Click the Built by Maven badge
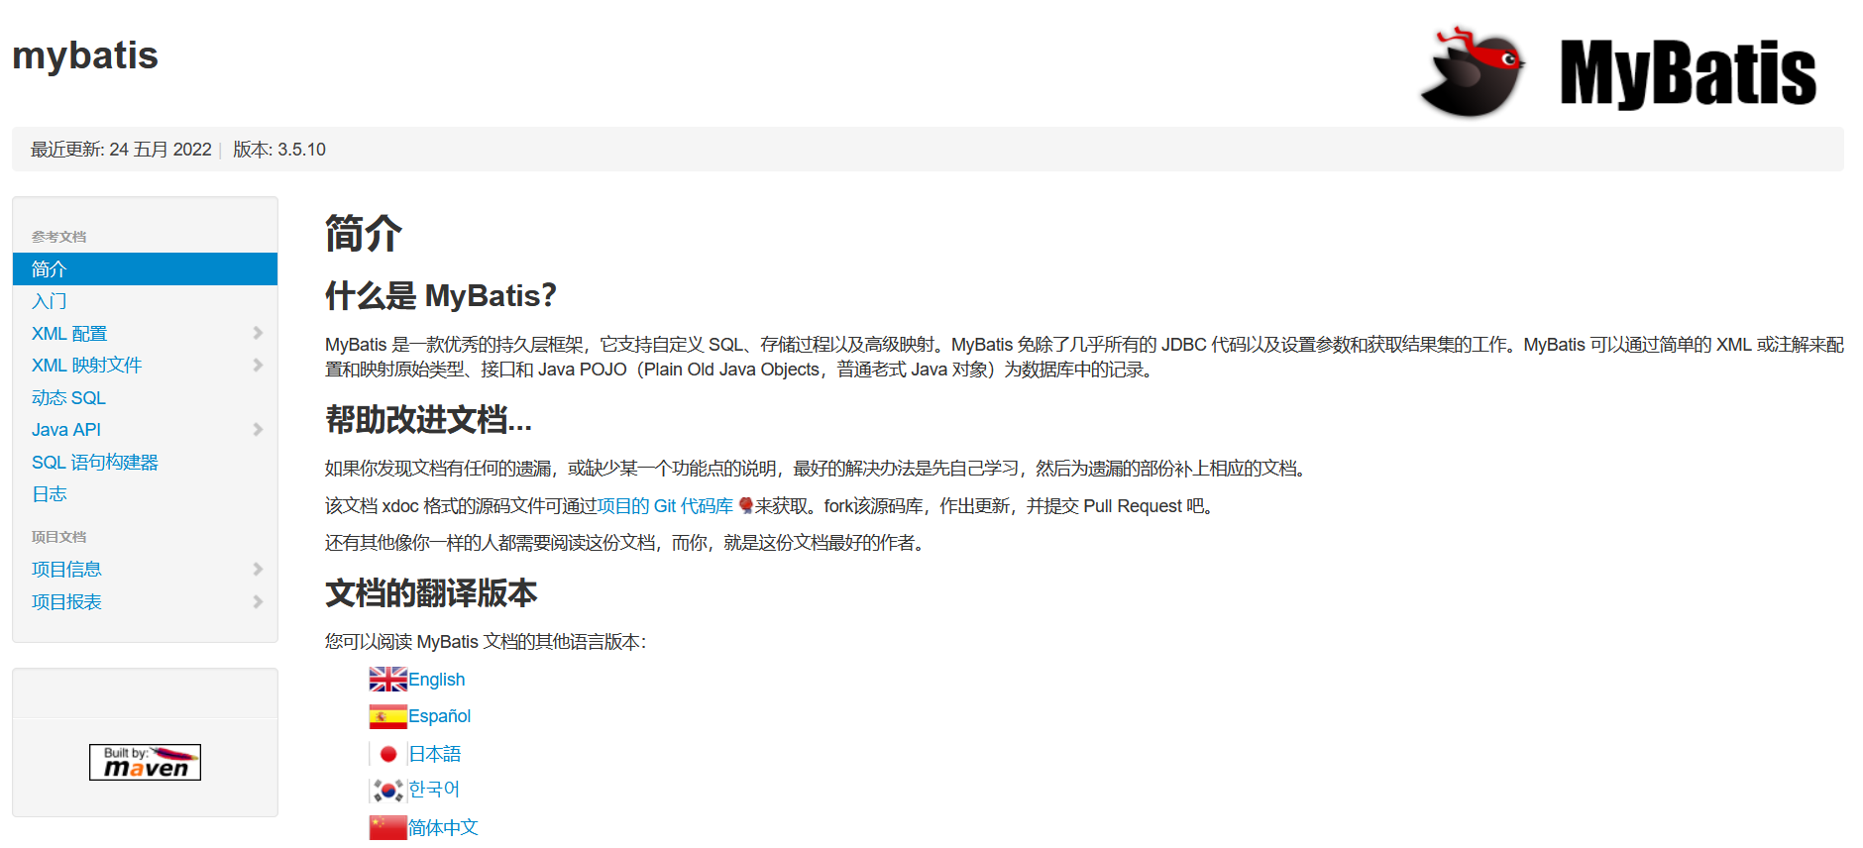 pyautogui.click(x=145, y=762)
